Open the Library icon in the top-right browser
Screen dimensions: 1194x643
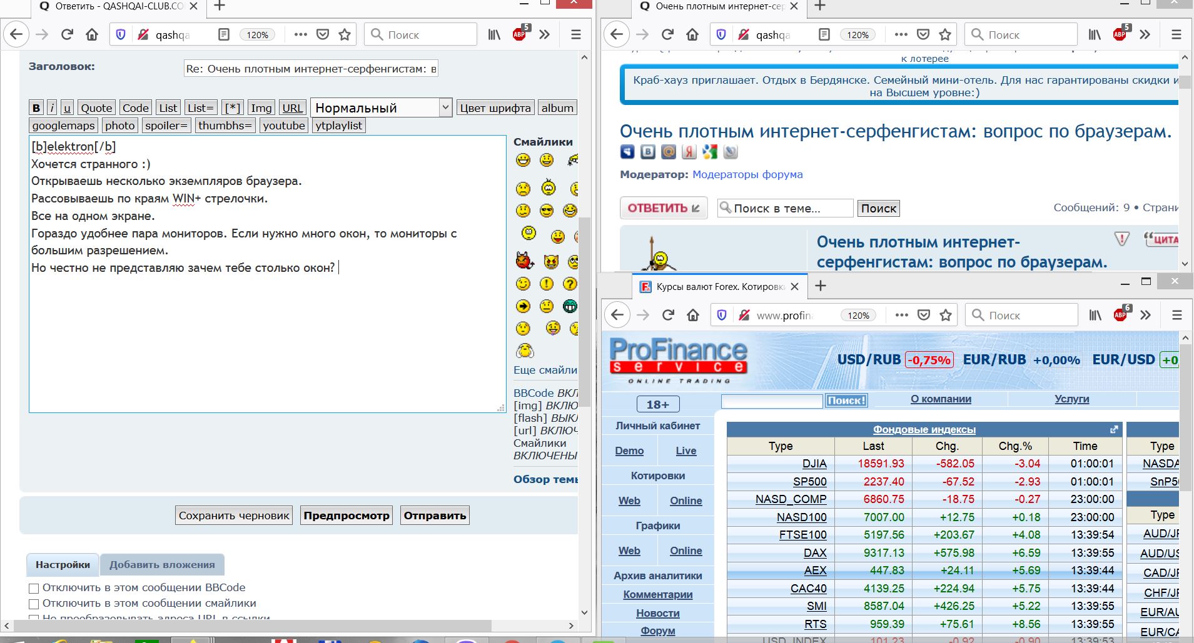[x=1095, y=35]
